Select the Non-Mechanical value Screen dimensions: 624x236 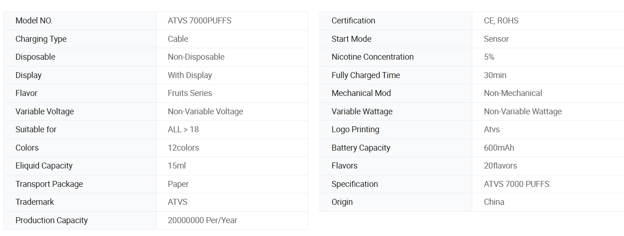tap(513, 93)
